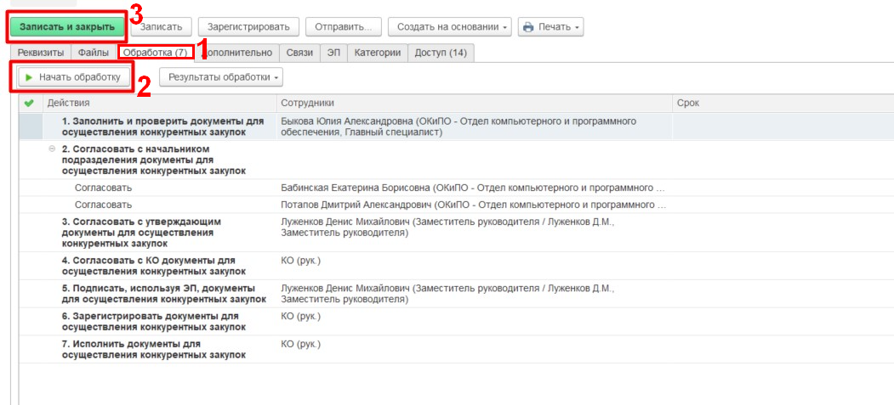Click the Отправить... button
The height and width of the screenshot is (405, 894).
pos(343,27)
